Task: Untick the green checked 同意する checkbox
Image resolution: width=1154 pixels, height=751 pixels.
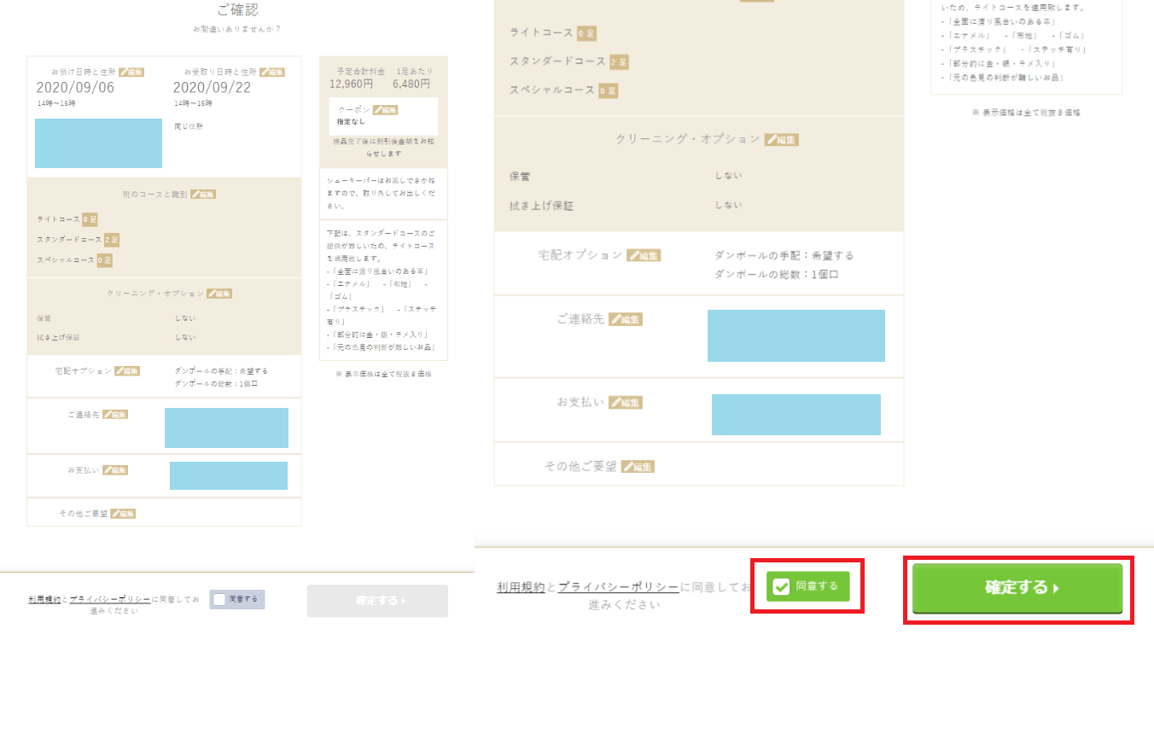Action: 780,586
